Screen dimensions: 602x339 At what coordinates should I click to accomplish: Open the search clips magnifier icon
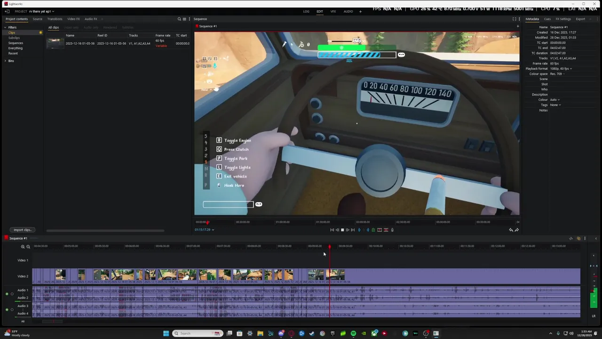pos(179,19)
